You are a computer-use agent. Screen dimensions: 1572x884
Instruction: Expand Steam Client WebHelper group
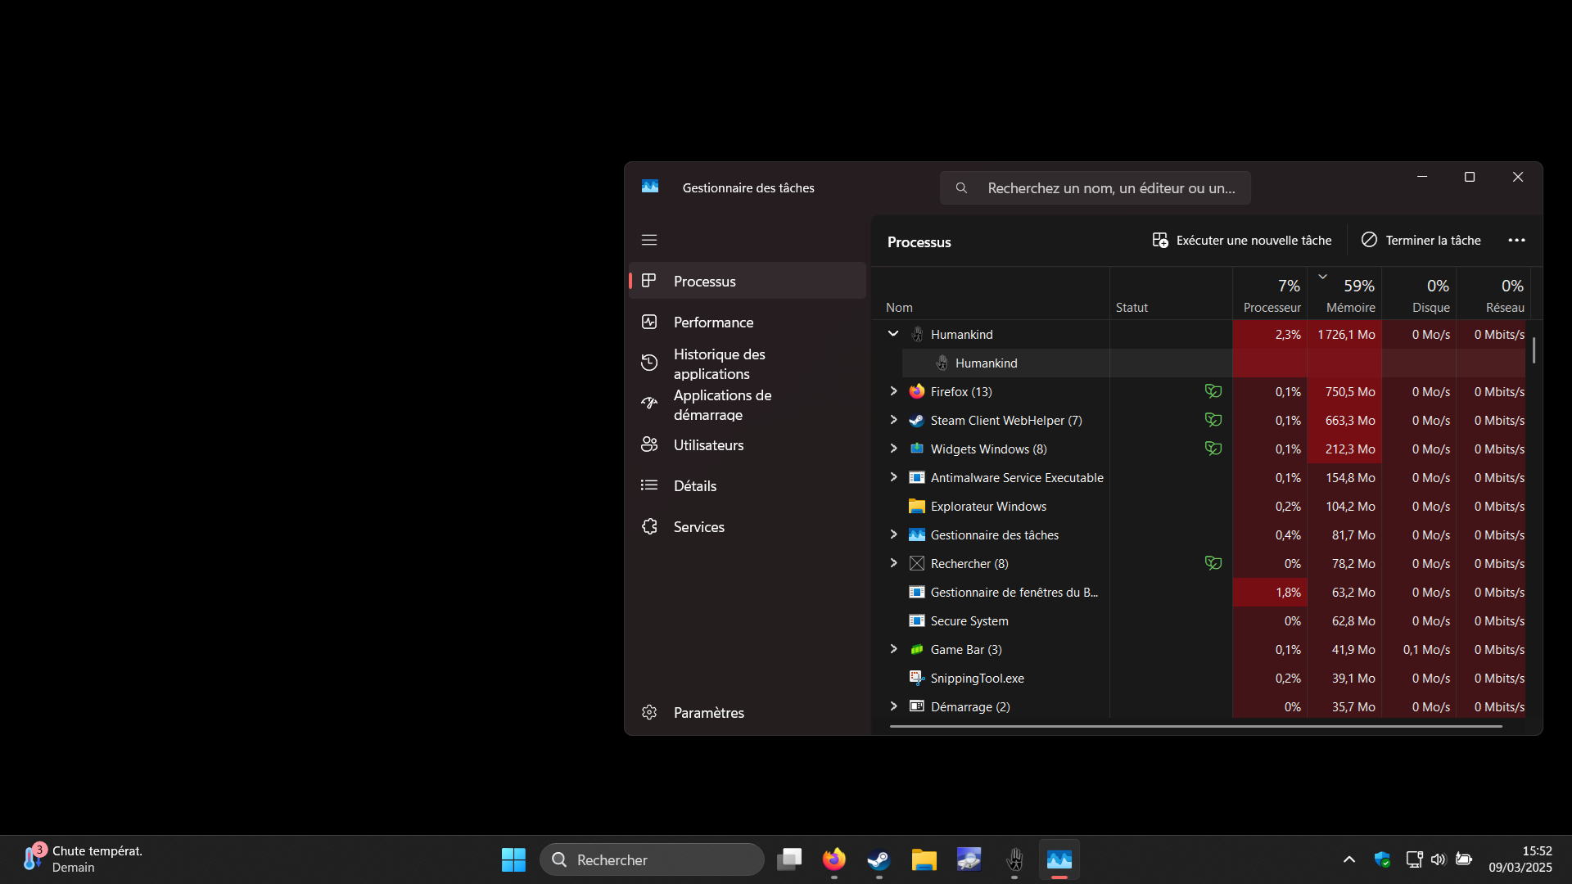(893, 421)
